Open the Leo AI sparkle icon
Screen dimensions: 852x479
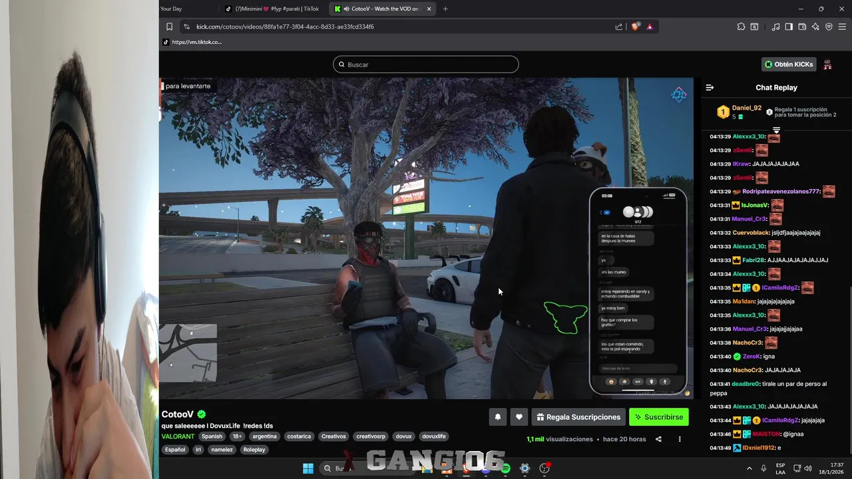(815, 27)
